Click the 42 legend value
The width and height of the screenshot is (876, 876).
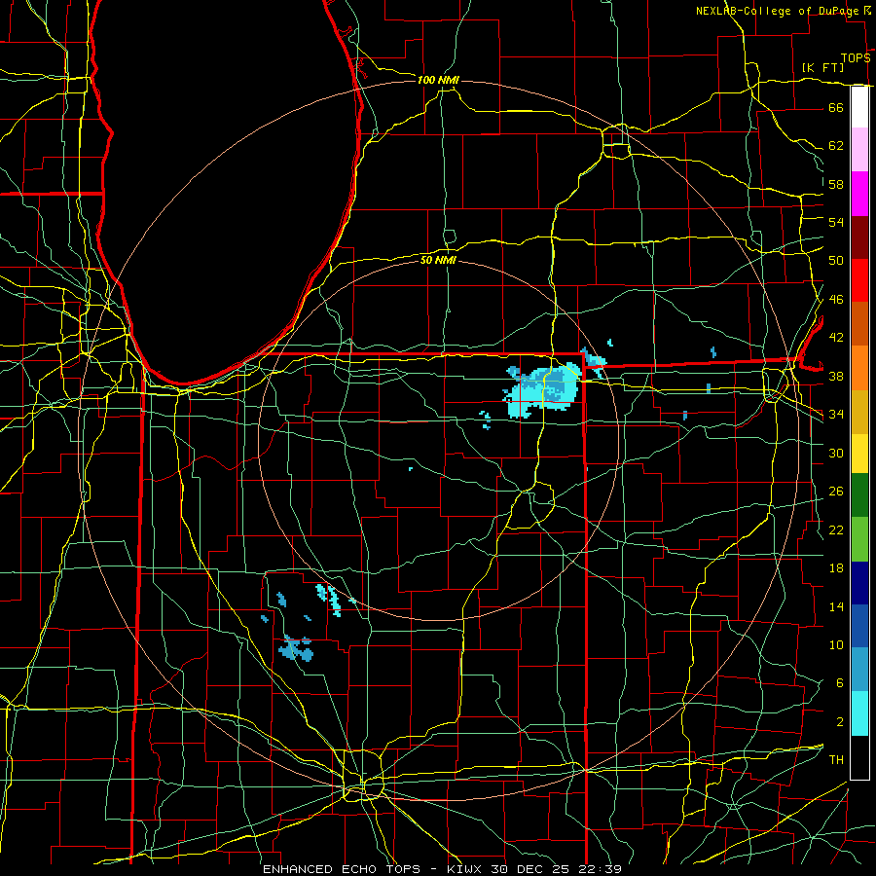[x=836, y=338]
